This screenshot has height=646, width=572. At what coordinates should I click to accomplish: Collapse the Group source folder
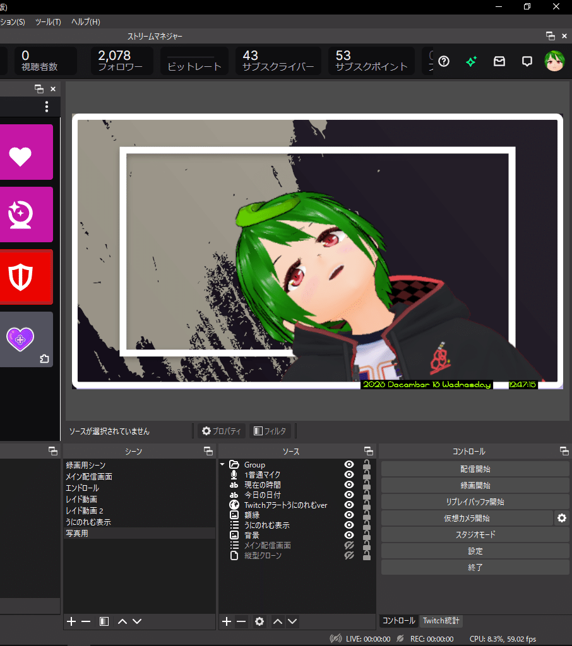pyautogui.click(x=222, y=464)
